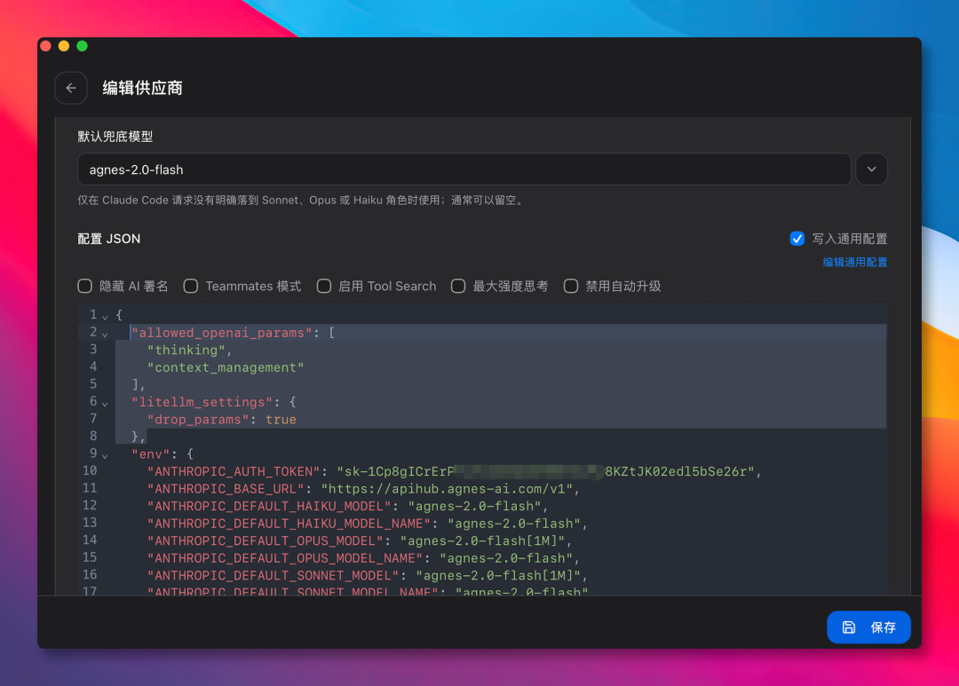Image resolution: width=959 pixels, height=686 pixels.
Task: Click the ANTHROPIC_BASE_URL key on line 11
Action: coord(226,489)
